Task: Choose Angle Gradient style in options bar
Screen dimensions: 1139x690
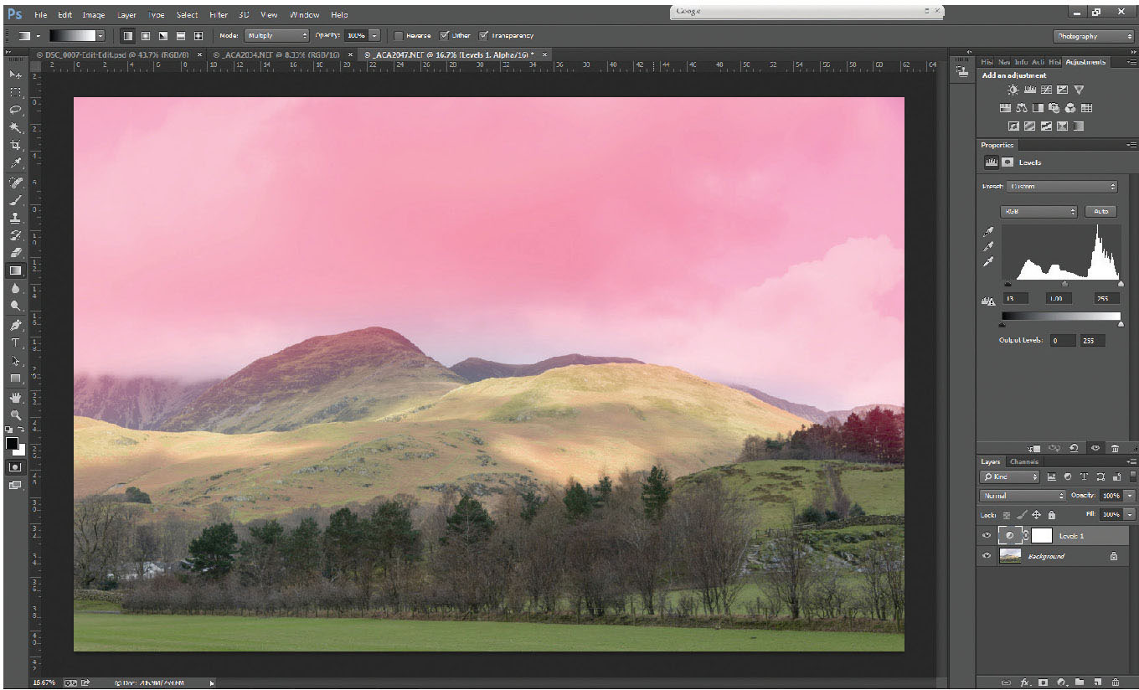Action: (163, 36)
